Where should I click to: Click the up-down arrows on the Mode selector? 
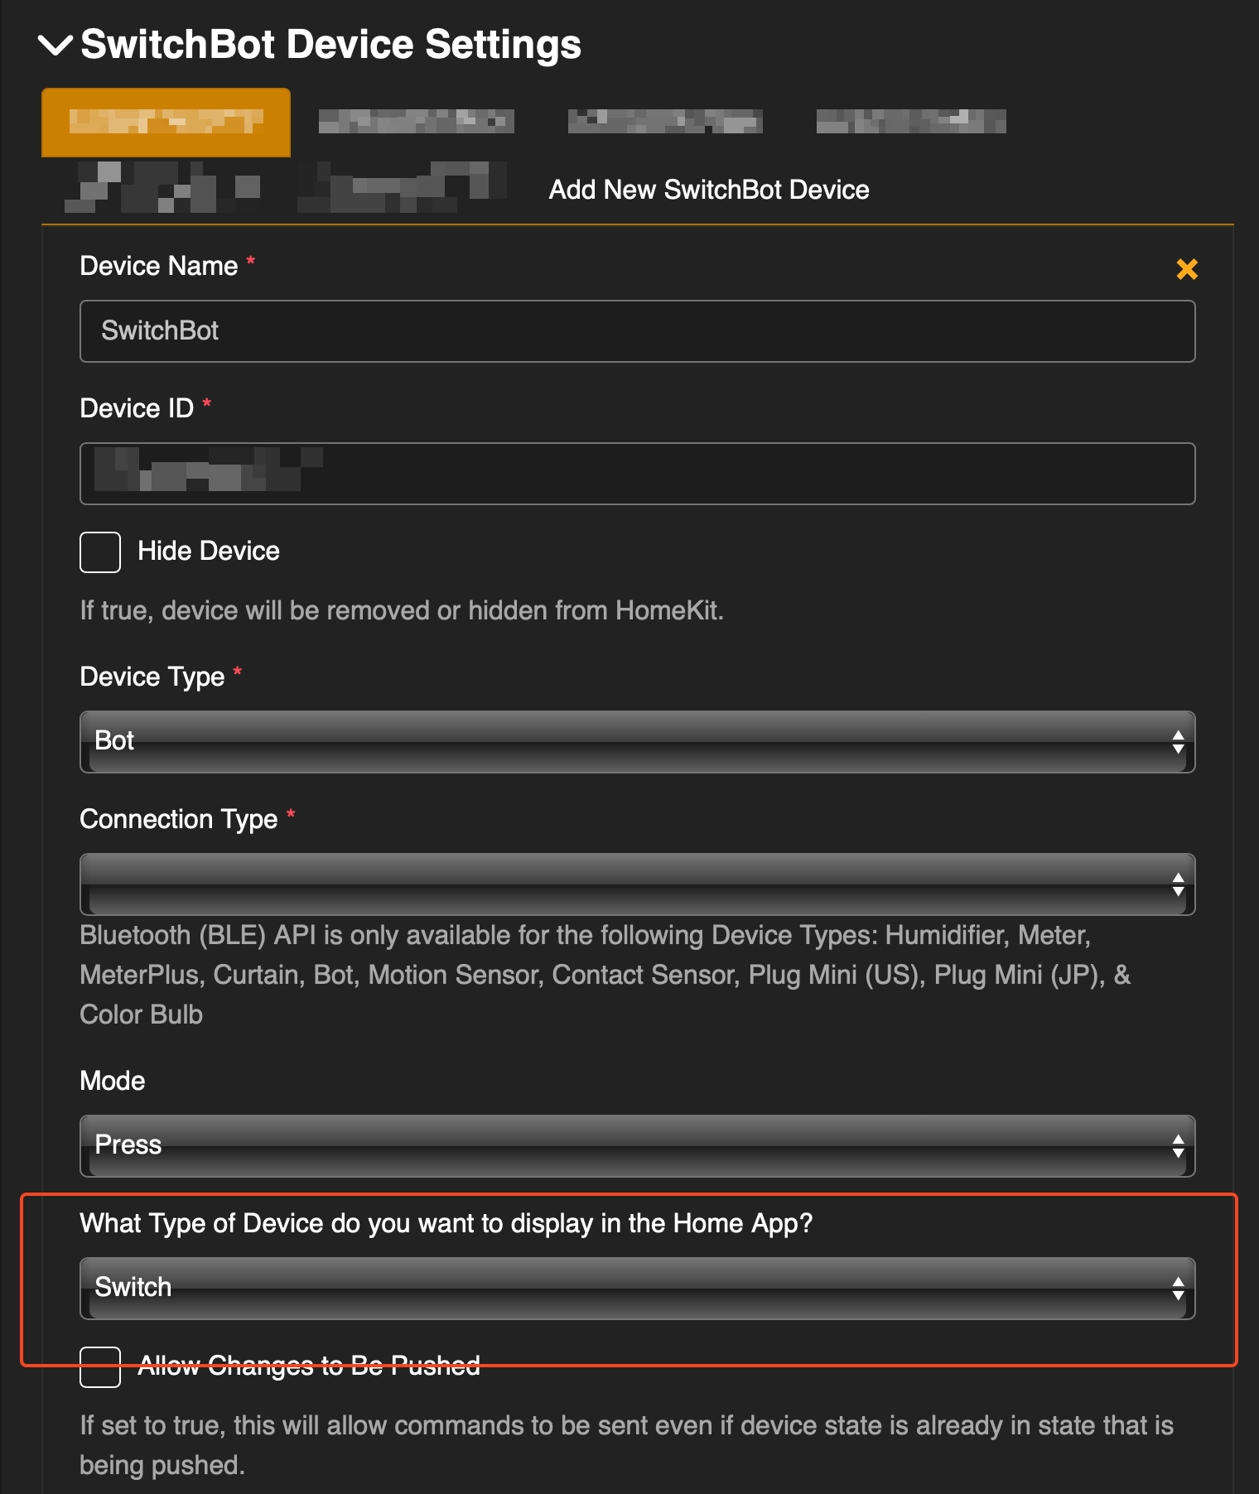(x=1177, y=1146)
